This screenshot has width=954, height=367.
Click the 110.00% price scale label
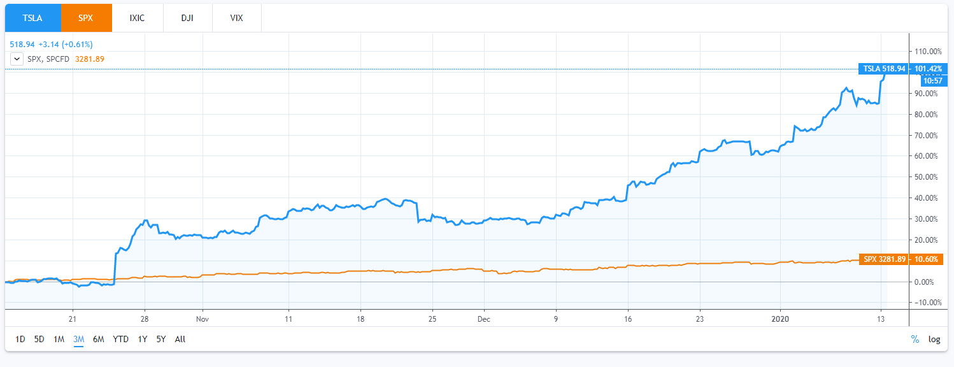coord(927,52)
